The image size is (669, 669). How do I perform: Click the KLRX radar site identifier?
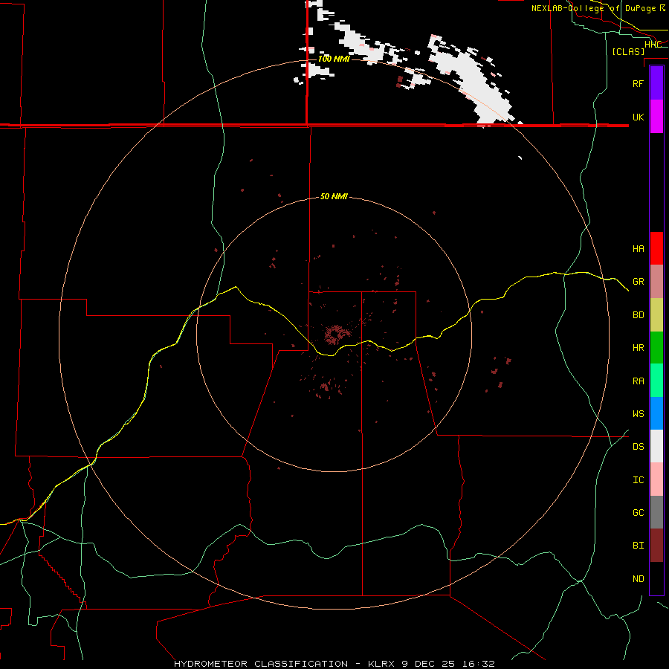[382, 664]
